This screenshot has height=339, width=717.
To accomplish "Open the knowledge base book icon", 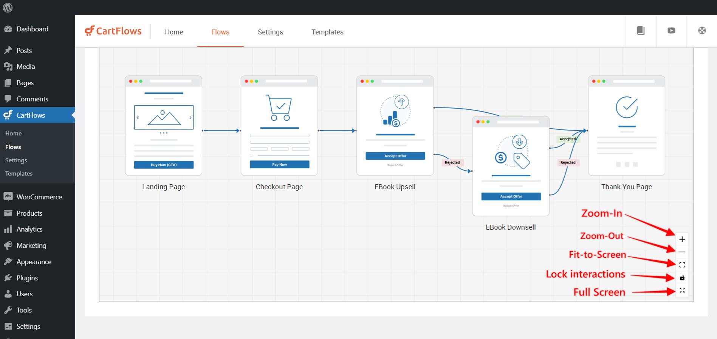I will pyautogui.click(x=641, y=31).
